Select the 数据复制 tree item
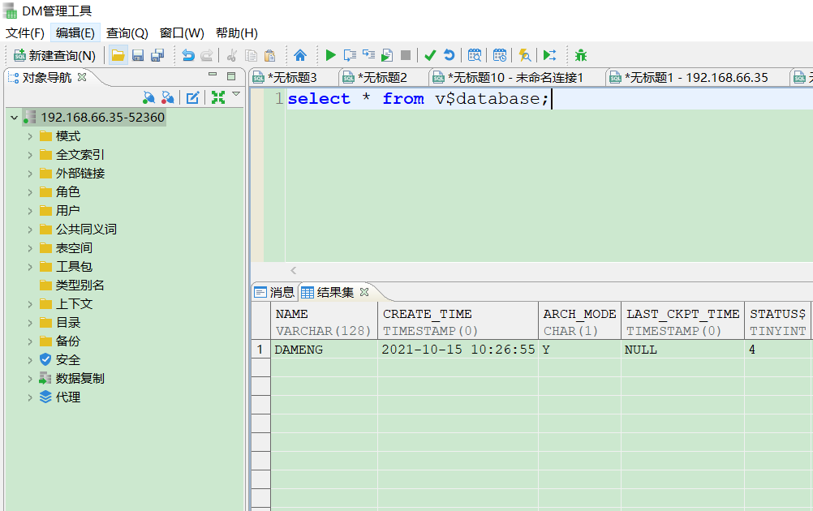813x511 pixels. 72,378
